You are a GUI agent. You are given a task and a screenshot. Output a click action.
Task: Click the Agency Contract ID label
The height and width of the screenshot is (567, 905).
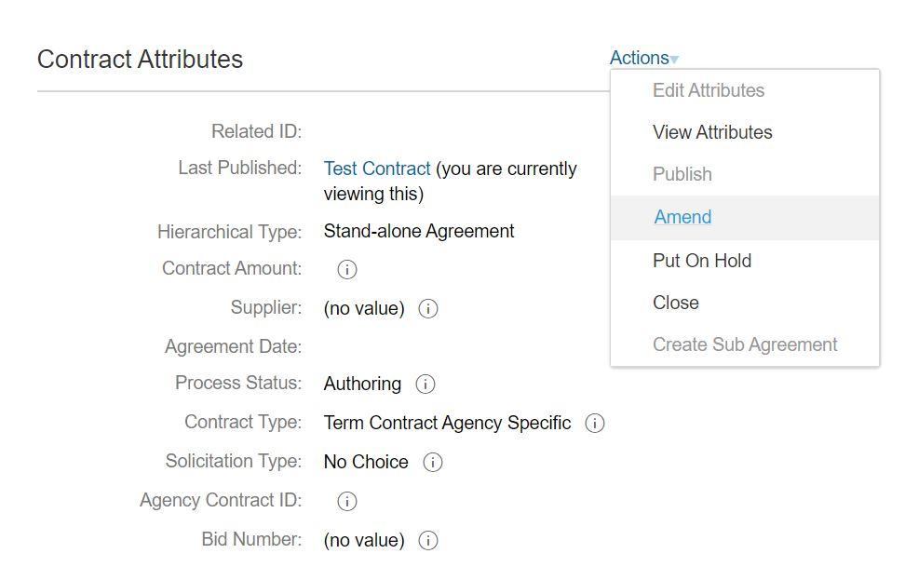221,500
